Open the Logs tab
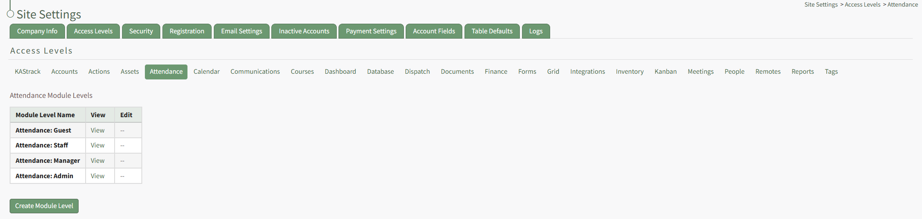 point(536,31)
